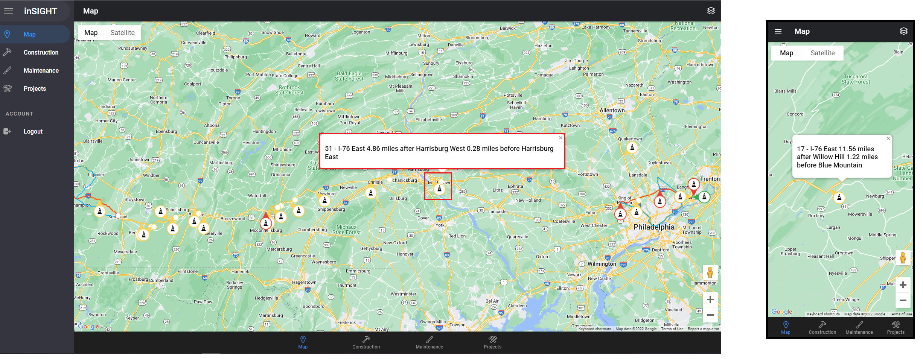Click the green-ringed marker near Trenton
The image size is (923, 359).
click(704, 196)
